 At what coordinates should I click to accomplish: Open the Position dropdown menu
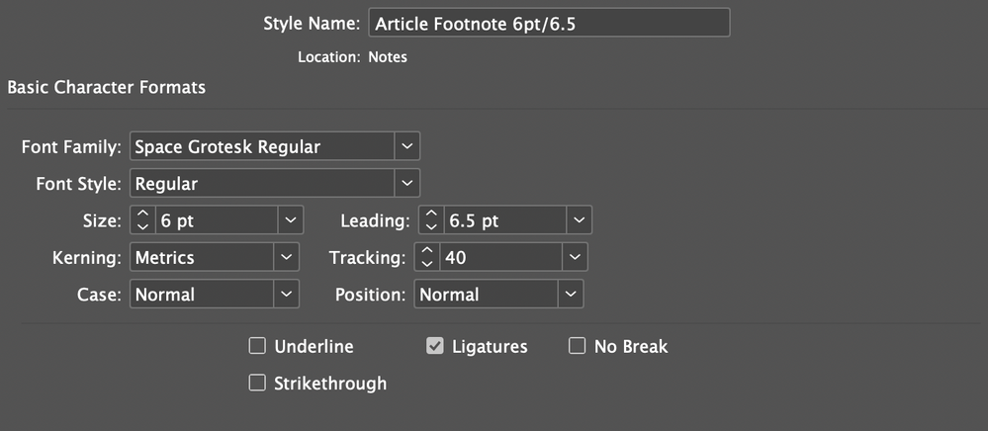pyautogui.click(x=571, y=294)
